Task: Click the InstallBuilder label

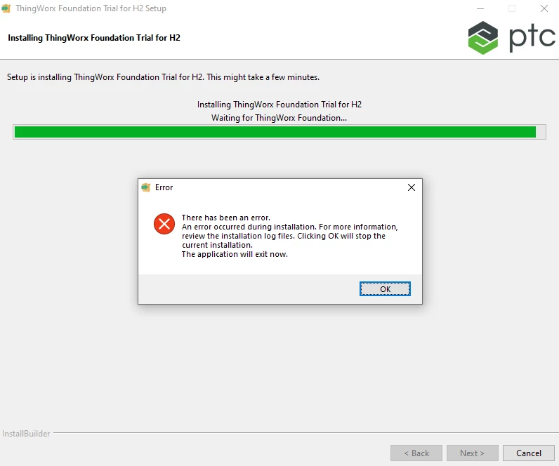Action: click(26, 434)
